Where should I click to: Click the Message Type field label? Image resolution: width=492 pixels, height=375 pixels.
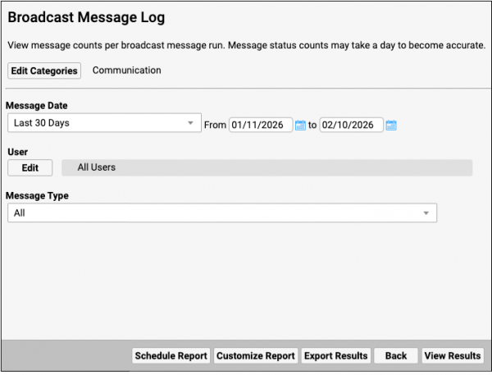37,196
